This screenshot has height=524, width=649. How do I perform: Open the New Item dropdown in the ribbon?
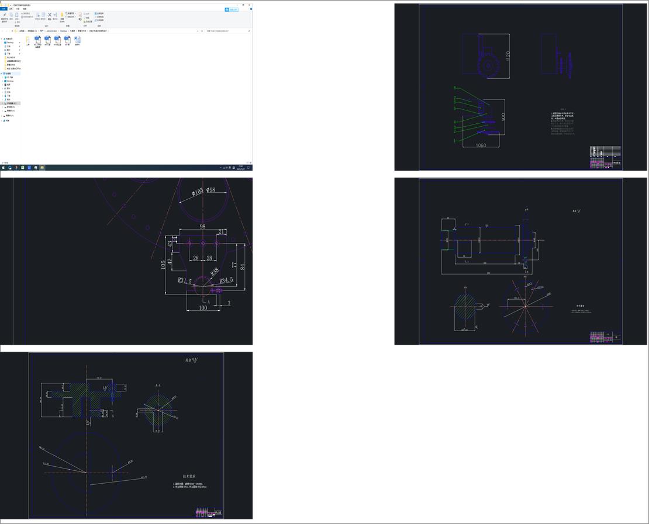click(x=71, y=13)
